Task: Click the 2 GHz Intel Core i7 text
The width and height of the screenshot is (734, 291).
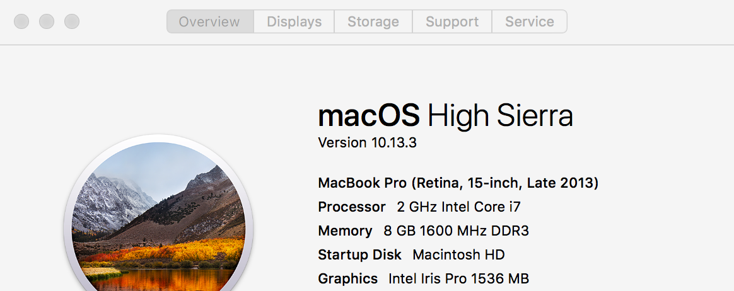Action: (458, 207)
